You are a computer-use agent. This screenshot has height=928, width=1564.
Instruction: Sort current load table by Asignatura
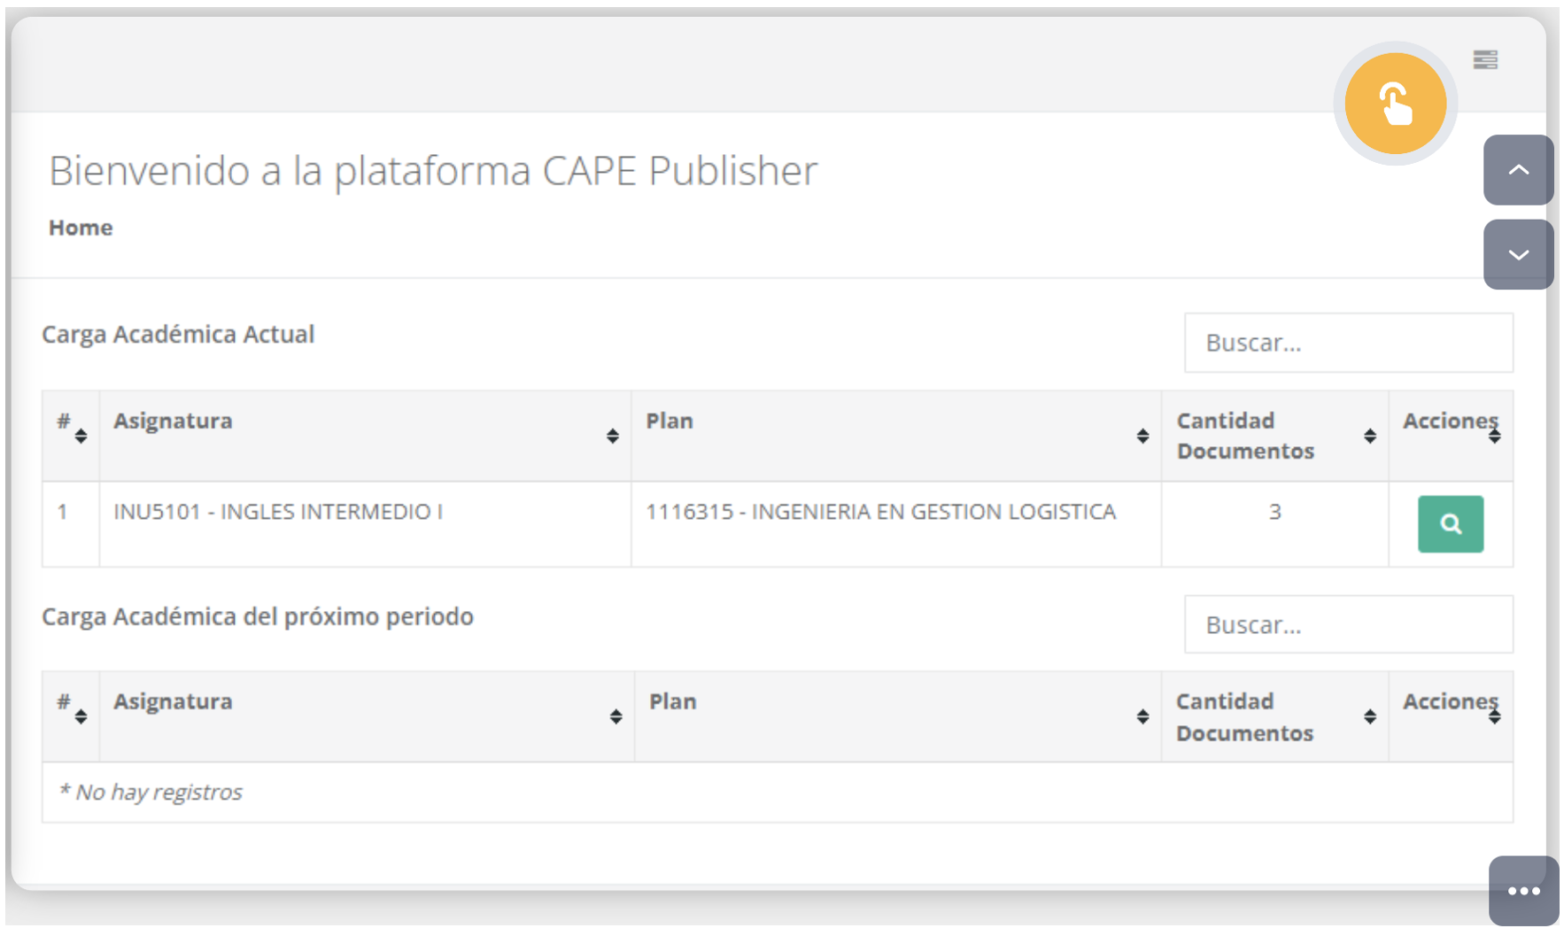point(365,436)
